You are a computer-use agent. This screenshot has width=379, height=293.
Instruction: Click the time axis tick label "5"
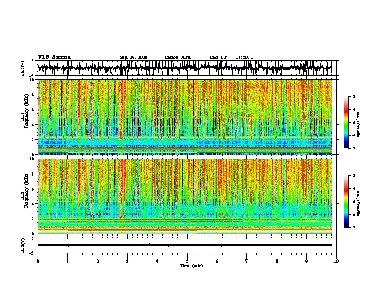coord(187,261)
